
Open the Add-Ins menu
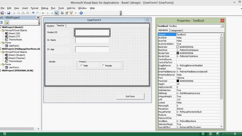(x=71, y=8)
